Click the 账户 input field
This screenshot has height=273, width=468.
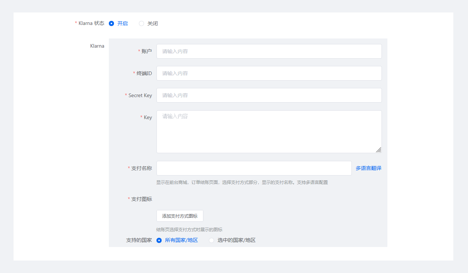269,51
